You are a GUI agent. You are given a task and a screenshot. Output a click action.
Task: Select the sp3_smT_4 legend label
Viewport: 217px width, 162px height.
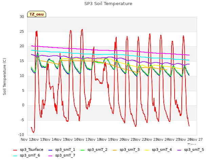click(x=162, y=150)
